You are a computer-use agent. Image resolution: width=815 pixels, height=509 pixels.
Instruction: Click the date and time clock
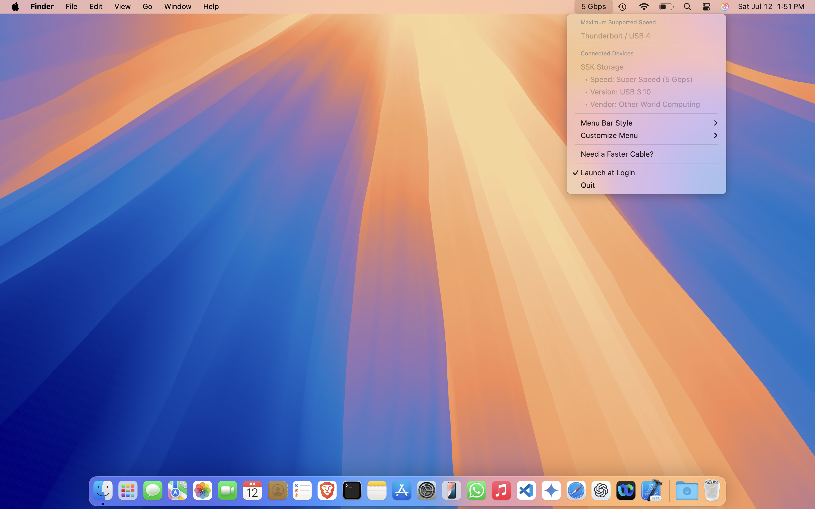771,7
